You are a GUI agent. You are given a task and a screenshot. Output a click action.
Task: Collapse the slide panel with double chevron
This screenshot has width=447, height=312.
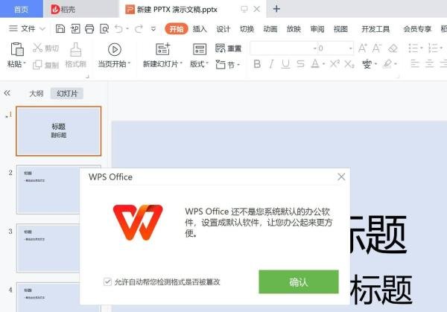point(7,93)
